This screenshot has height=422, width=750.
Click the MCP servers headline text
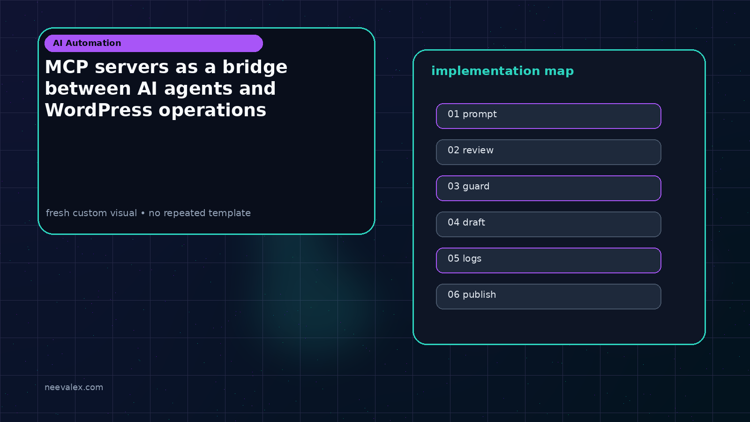click(x=166, y=89)
